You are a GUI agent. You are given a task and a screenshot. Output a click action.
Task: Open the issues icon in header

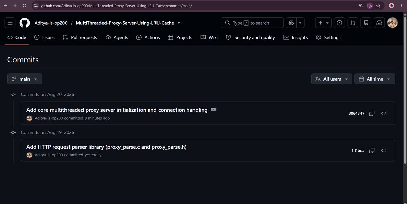[x=339, y=23]
